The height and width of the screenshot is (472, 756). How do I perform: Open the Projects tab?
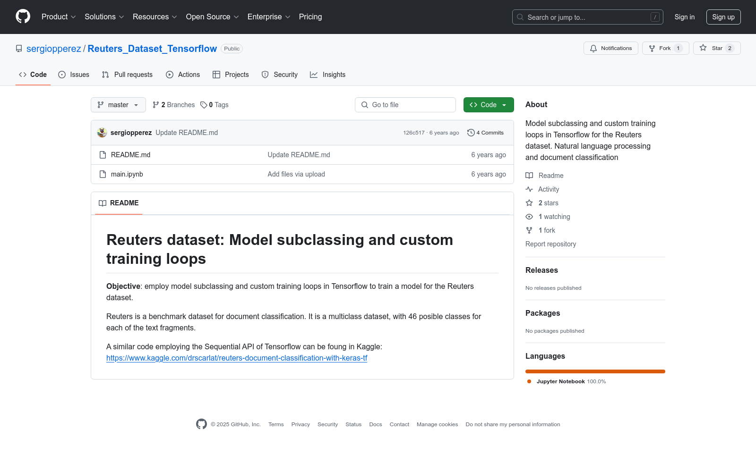point(231,75)
